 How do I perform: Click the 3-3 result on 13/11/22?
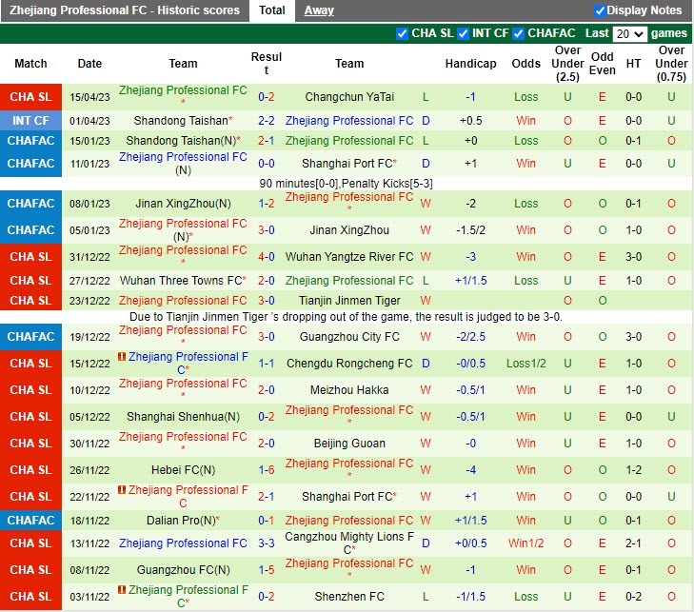[x=266, y=543]
